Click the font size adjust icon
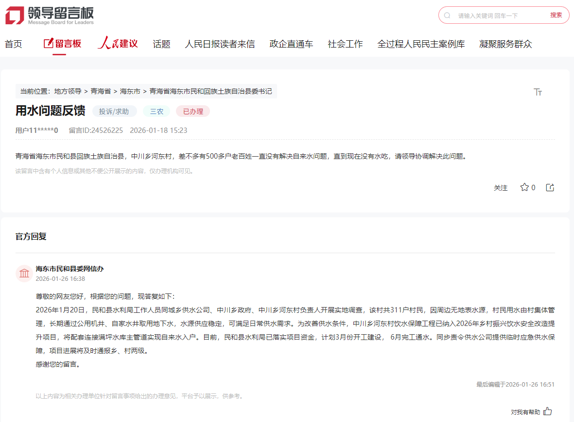The height and width of the screenshot is (422, 574). point(538,92)
